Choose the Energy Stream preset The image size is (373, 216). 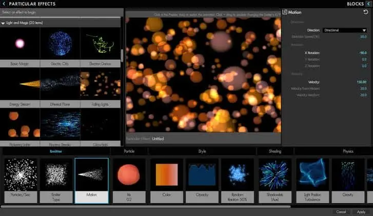(x=19, y=88)
